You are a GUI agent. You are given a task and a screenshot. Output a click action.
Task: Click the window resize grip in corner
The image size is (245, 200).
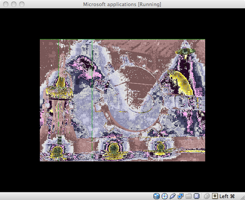pyautogui.click(x=243, y=198)
